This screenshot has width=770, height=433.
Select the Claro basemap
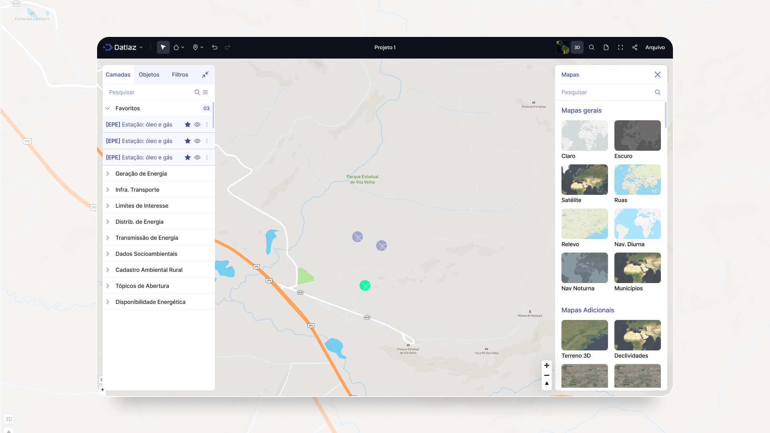pos(585,136)
